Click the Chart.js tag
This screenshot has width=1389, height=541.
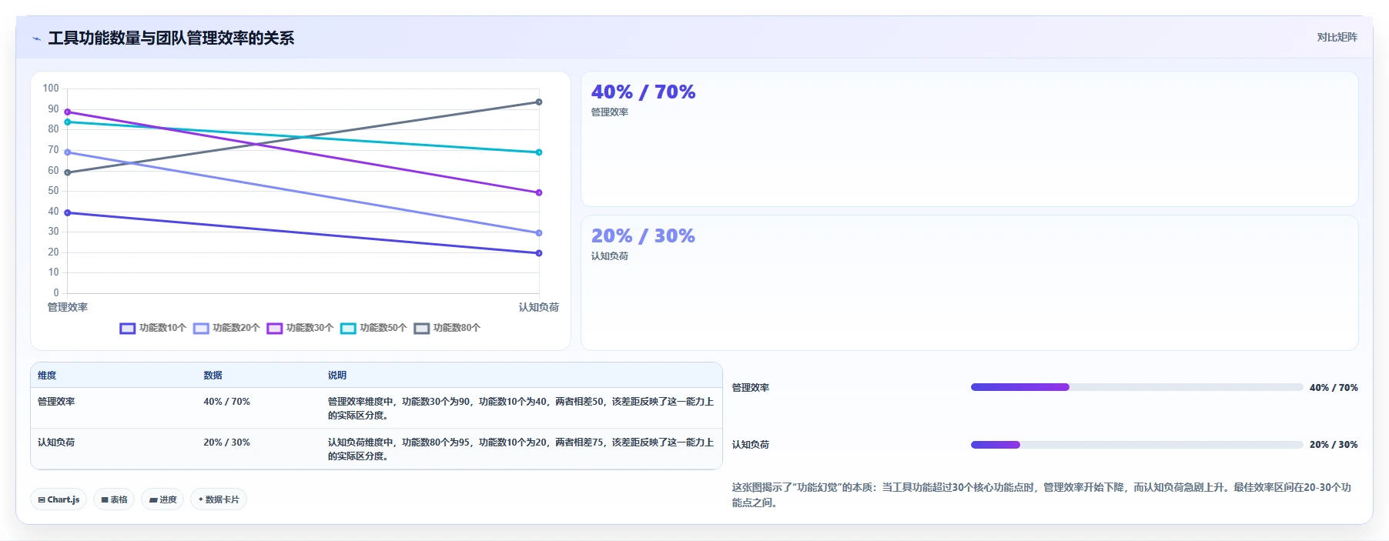click(x=59, y=499)
